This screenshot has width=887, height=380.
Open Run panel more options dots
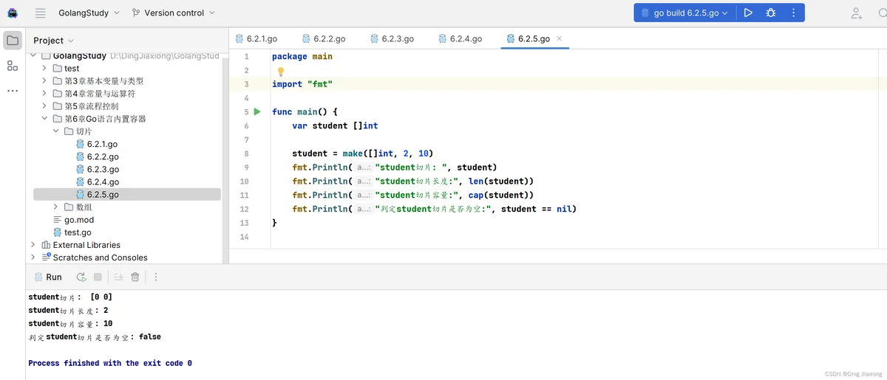click(156, 277)
